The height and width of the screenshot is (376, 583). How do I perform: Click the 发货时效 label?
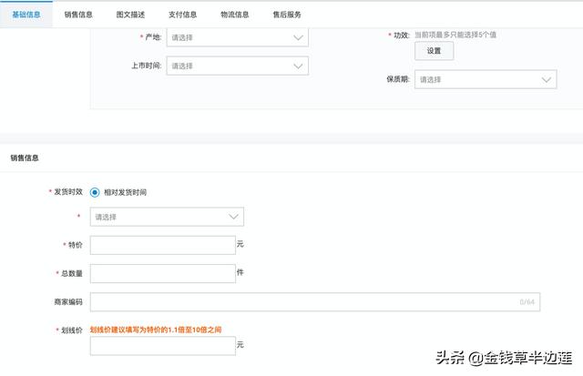(x=68, y=192)
